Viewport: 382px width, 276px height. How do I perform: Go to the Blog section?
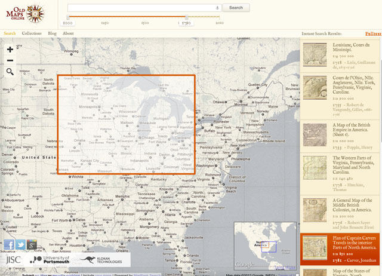(x=52, y=33)
